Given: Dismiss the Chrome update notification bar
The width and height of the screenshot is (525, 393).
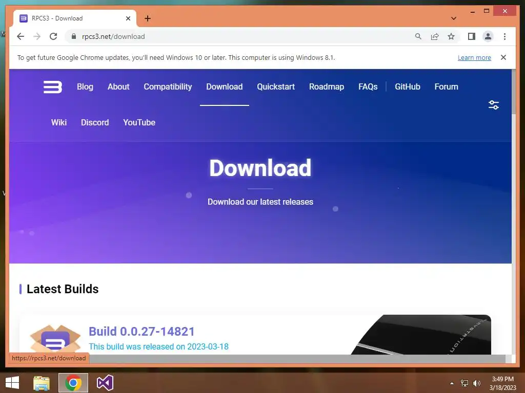Looking at the screenshot, I should coord(503,57).
